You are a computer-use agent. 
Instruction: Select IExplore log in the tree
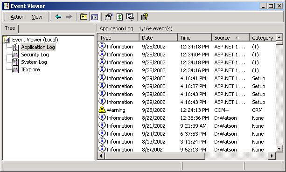[30, 69]
